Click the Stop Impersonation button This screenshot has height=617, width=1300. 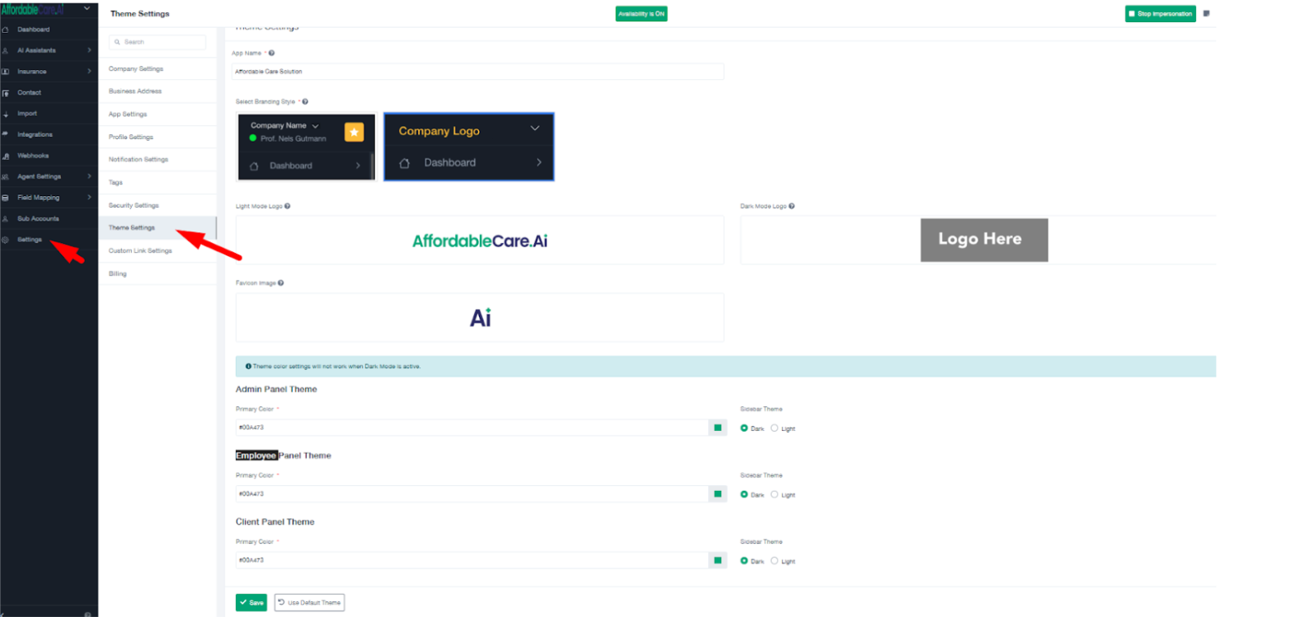point(1161,14)
